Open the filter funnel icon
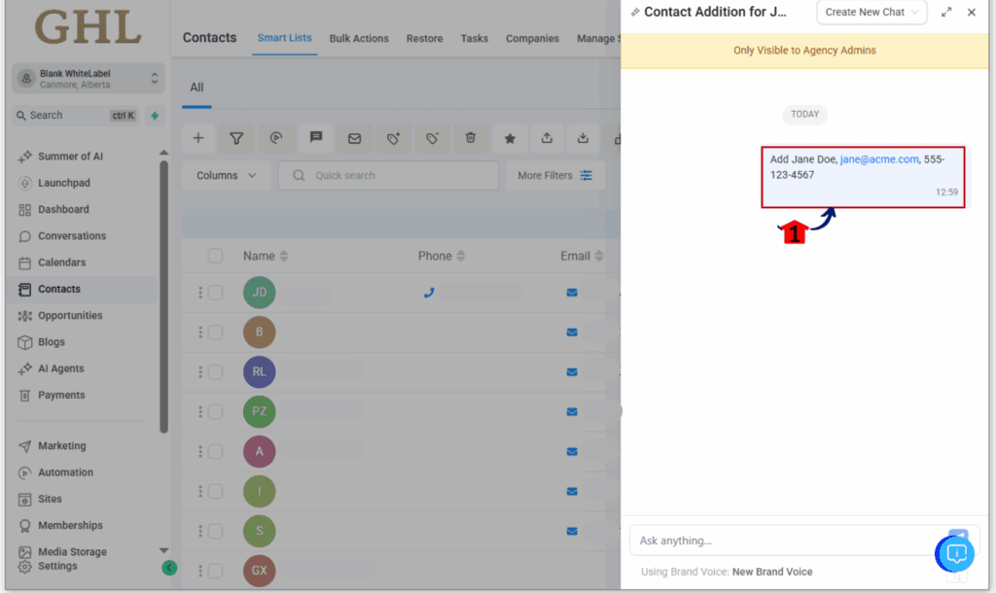This screenshot has height=593, width=996. [x=236, y=138]
